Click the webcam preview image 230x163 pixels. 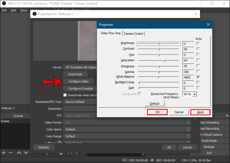tap(88, 41)
